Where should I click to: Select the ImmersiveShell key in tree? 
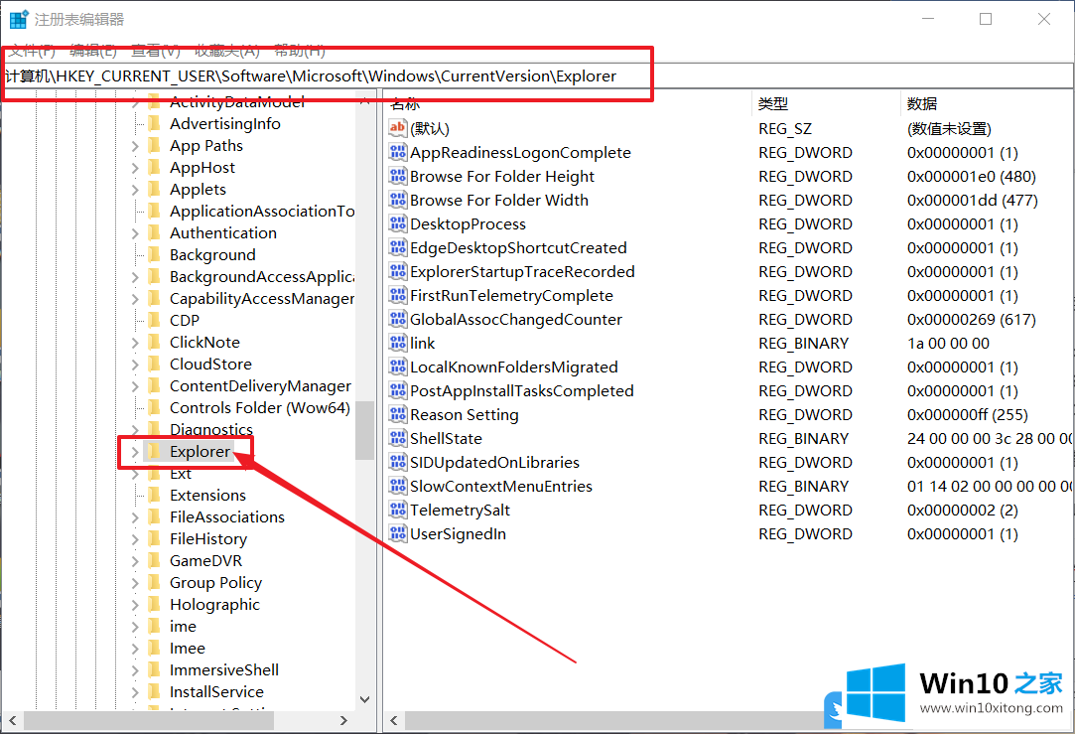[223, 669]
